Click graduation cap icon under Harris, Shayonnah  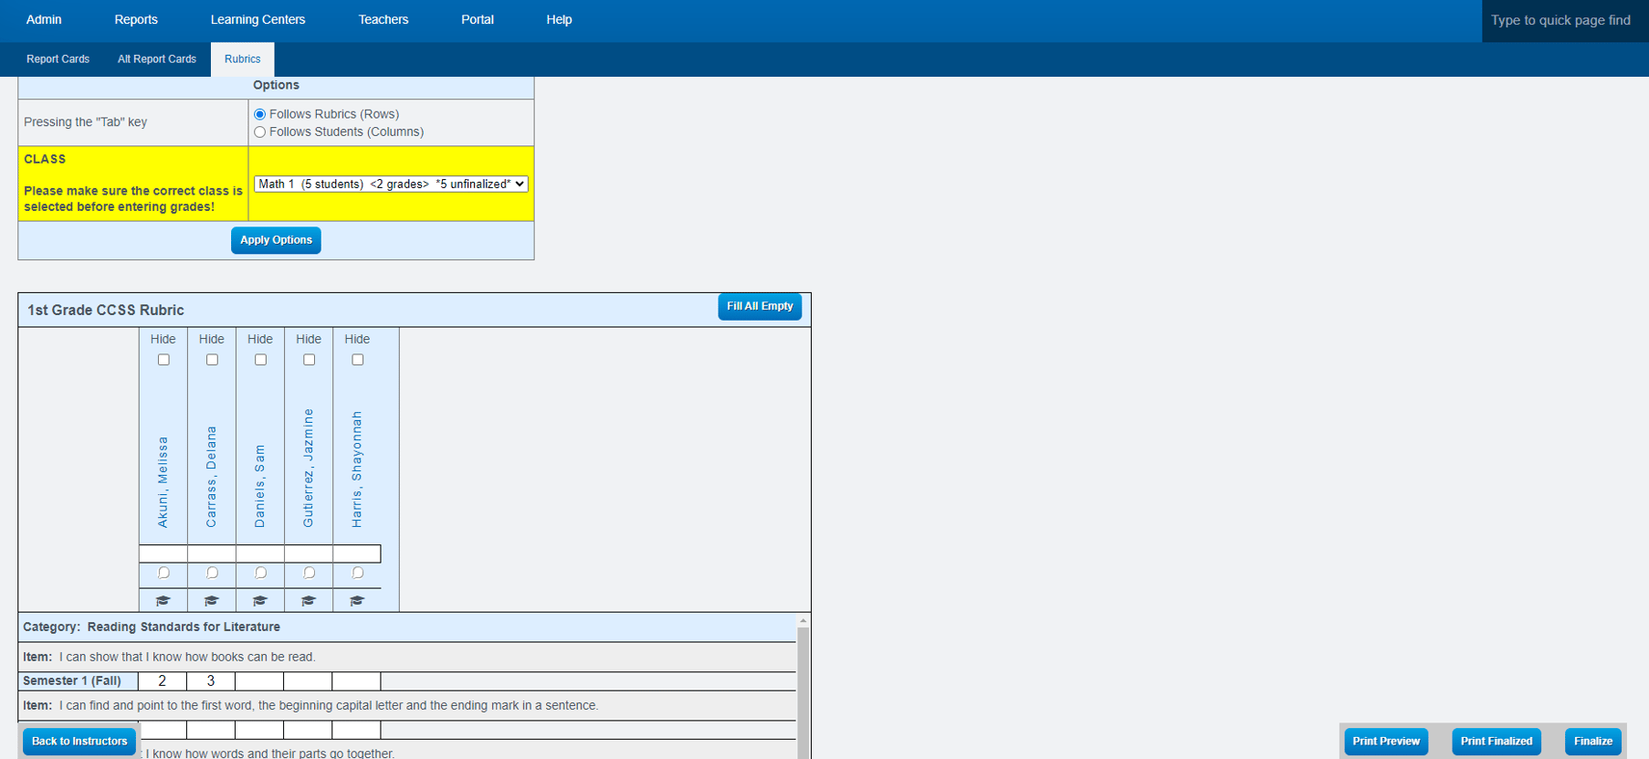357,600
